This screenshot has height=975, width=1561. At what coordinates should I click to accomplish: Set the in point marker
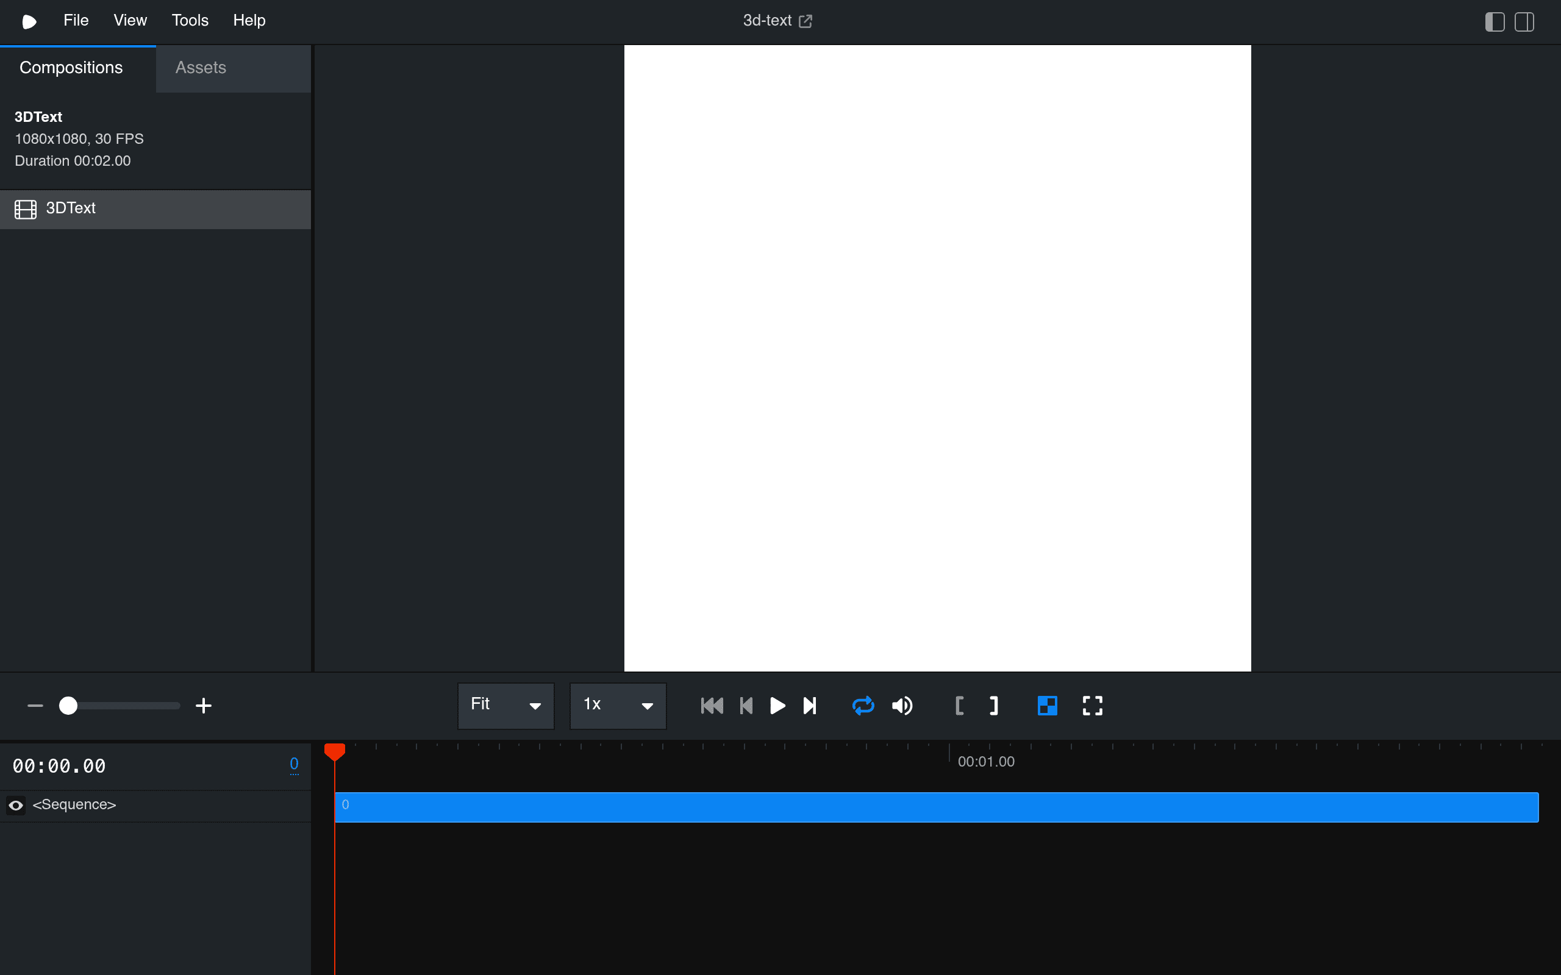pyautogui.click(x=959, y=706)
